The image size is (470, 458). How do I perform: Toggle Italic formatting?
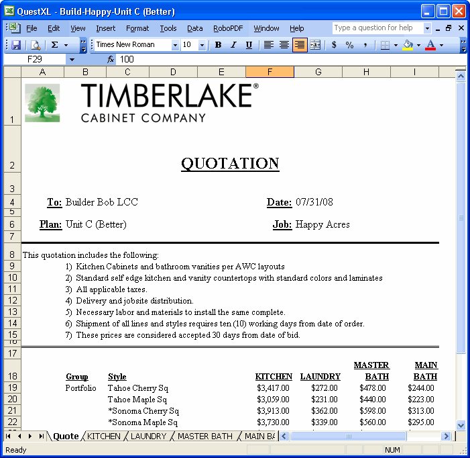pos(233,45)
